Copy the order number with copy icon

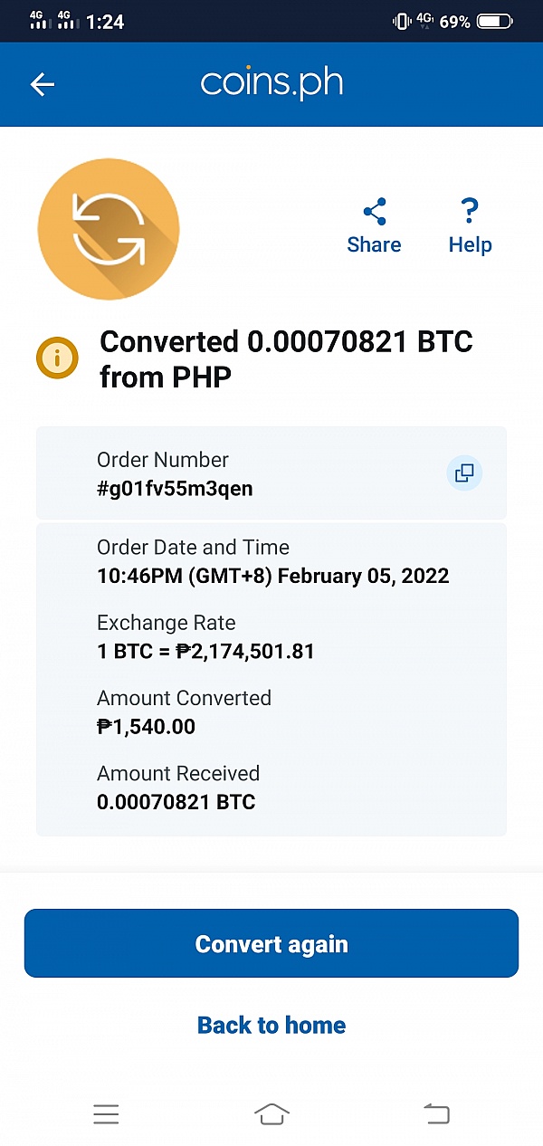click(464, 473)
